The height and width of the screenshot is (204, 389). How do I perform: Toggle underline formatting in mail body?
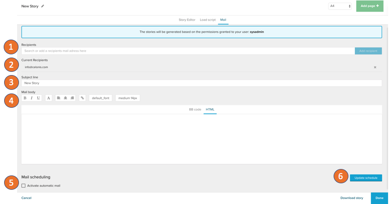click(38, 98)
